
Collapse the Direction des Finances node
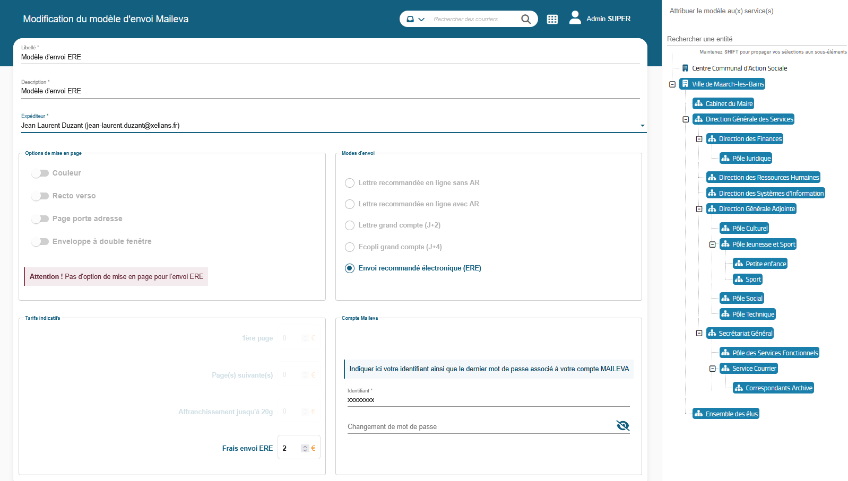point(699,139)
